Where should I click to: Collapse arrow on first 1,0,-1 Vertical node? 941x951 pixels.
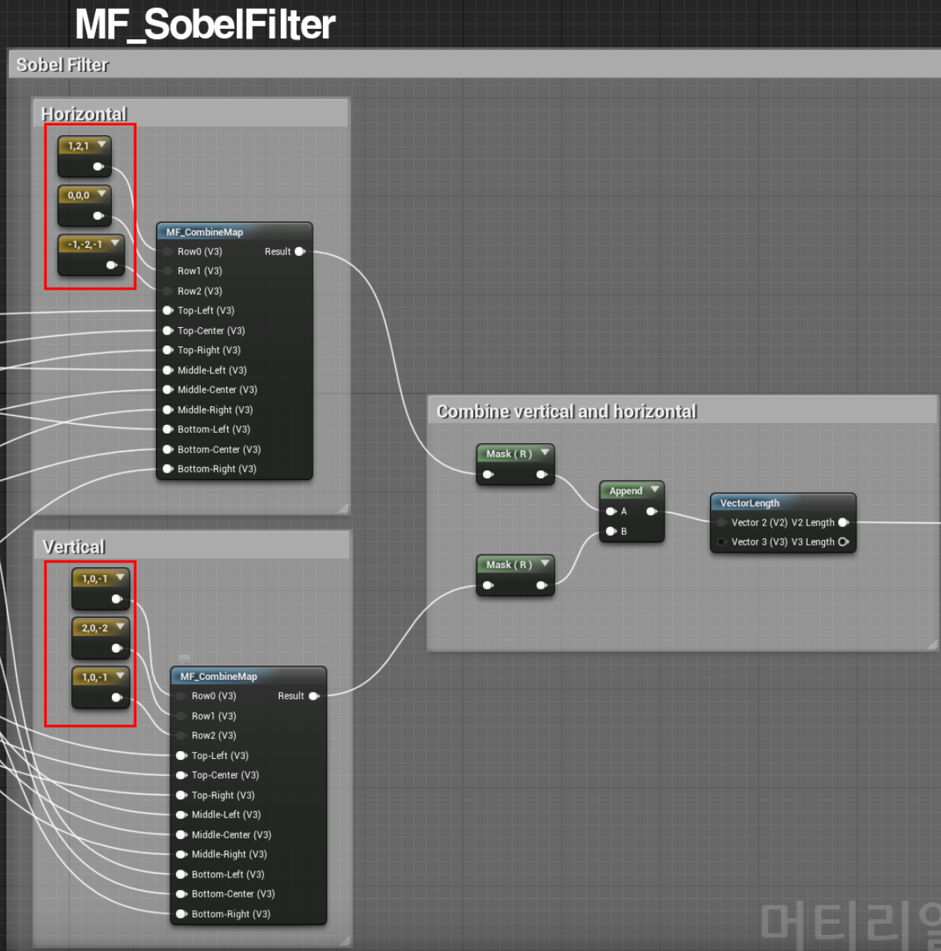pos(120,577)
